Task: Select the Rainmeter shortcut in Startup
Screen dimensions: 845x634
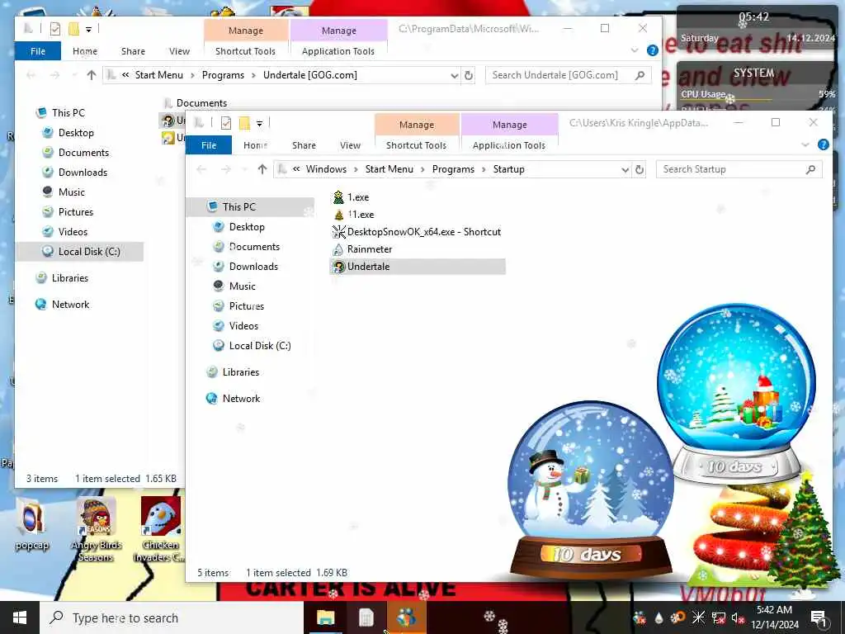Action: (x=362, y=249)
